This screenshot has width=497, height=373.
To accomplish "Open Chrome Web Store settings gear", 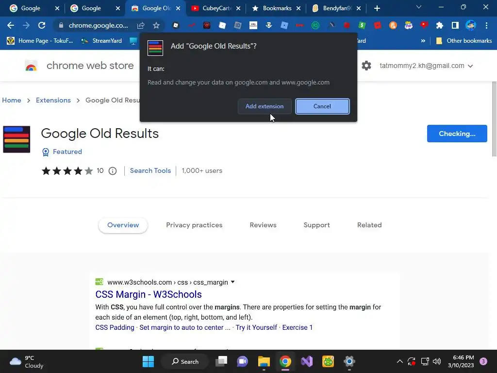I will (366, 66).
